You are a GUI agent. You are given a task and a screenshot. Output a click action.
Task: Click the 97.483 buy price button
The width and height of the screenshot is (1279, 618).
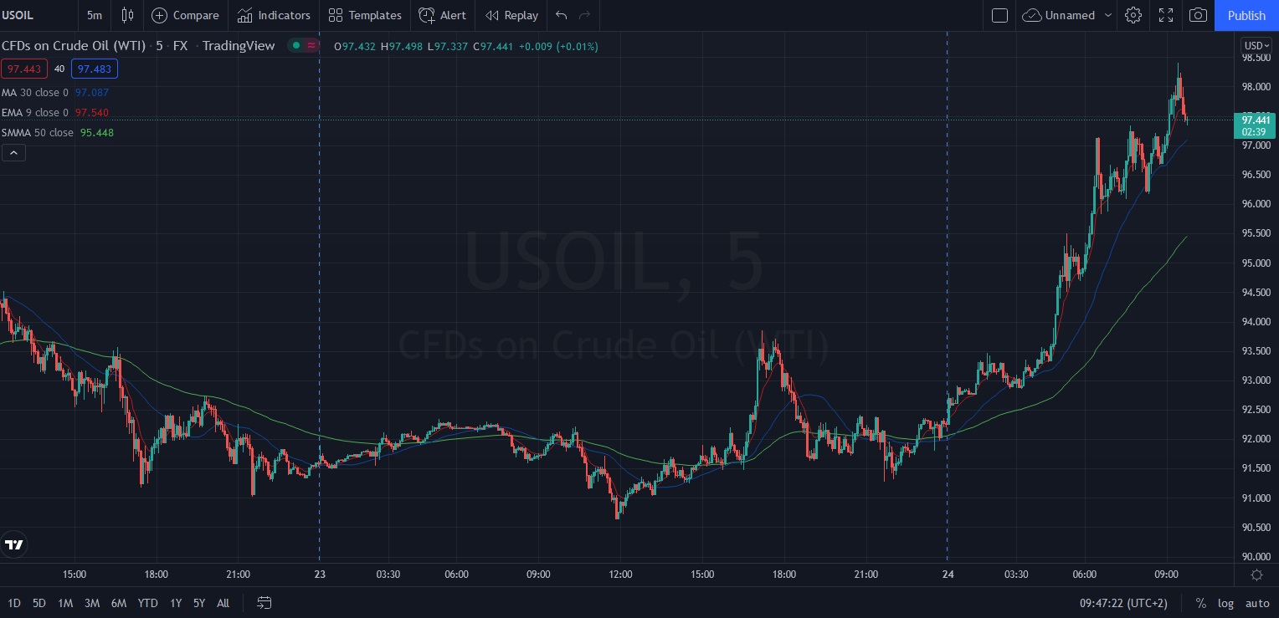[x=95, y=69]
